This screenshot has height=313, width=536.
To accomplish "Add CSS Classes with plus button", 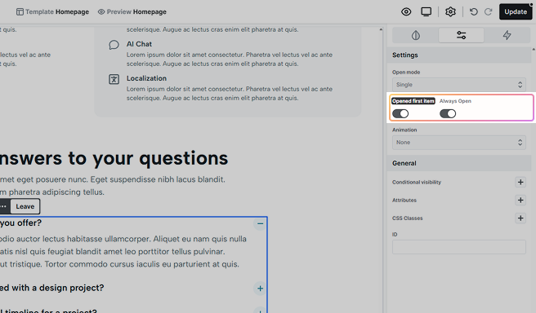I will coord(520,218).
